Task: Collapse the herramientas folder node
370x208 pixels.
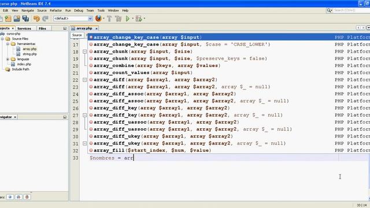Action: click(x=8, y=44)
